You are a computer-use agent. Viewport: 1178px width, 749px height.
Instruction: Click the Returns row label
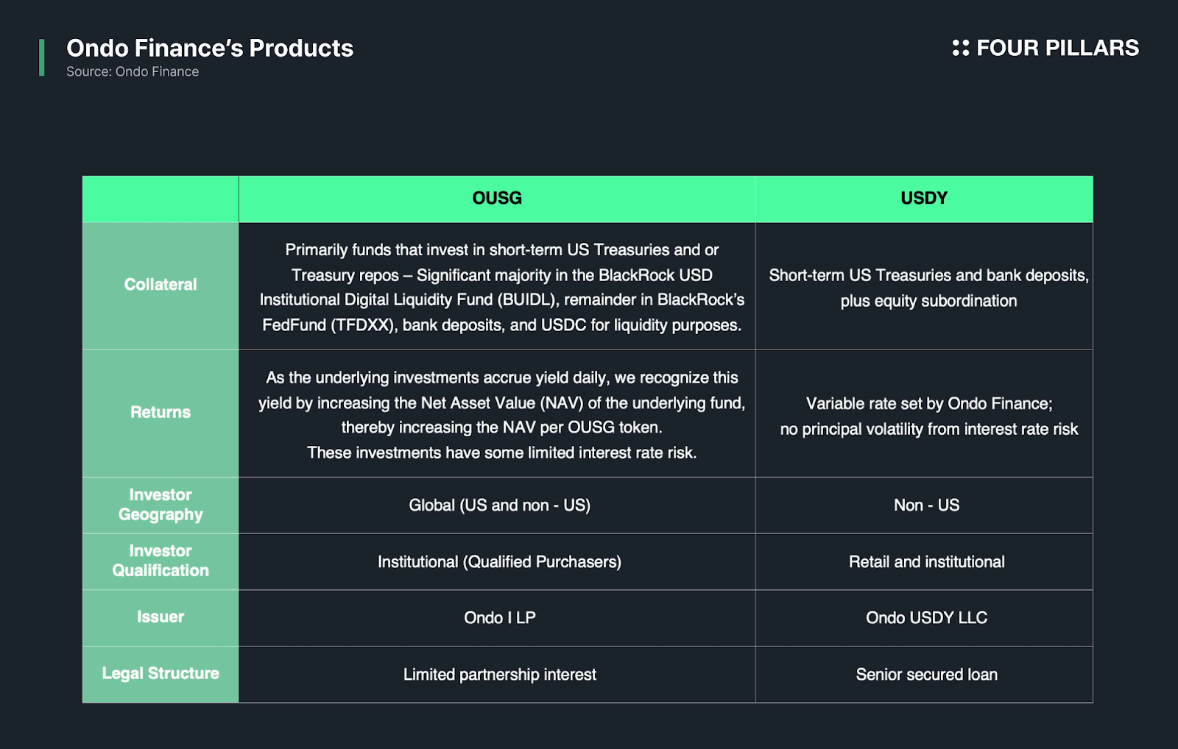tap(161, 412)
